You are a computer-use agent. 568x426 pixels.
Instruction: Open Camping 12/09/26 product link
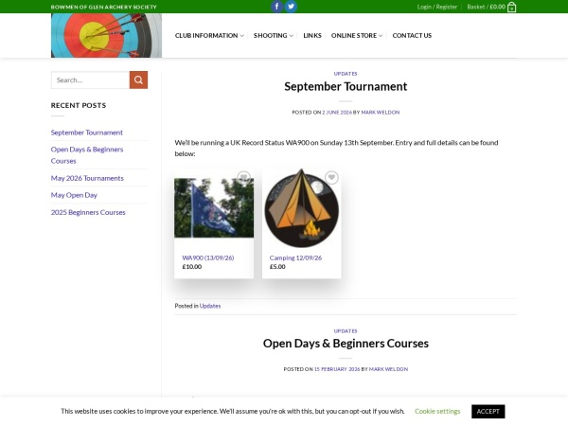click(295, 257)
